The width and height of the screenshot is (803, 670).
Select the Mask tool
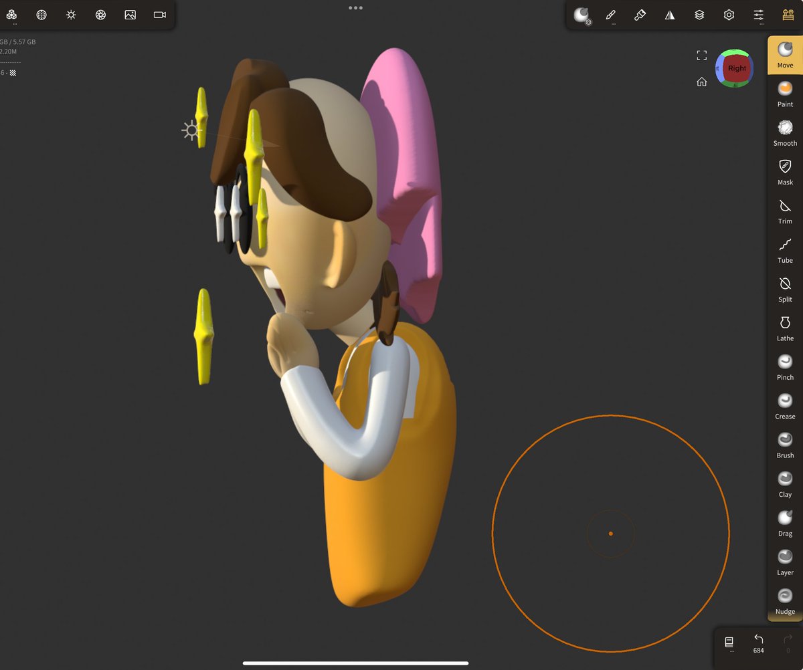point(785,172)
